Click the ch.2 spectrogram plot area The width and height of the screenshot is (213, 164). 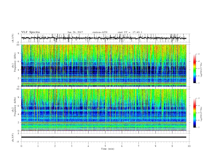pyautogui.click(x=104, y=110)
